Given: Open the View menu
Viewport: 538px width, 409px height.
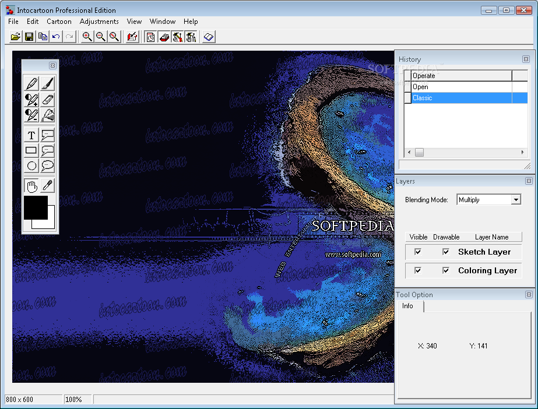Looking at the screenshot, I should tap(134, 22).
